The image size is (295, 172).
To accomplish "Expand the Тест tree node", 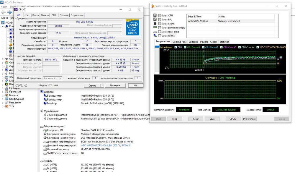I will [x=3, y=106].
